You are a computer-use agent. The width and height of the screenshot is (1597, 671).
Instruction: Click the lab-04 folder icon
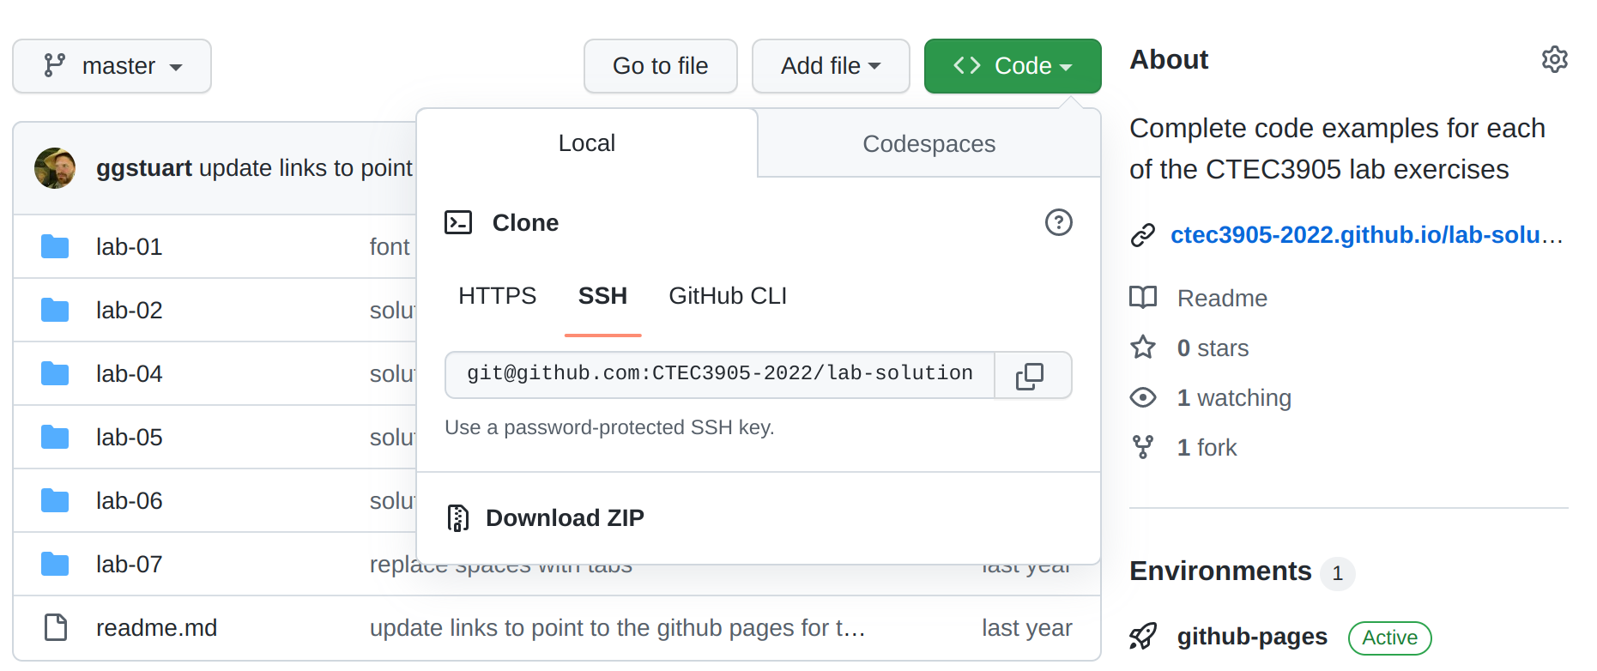pos(55,374)
